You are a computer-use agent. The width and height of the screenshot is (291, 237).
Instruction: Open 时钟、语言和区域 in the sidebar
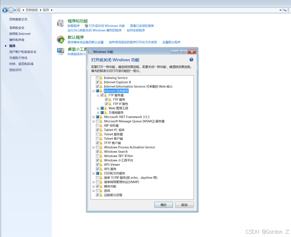(22, 64)
